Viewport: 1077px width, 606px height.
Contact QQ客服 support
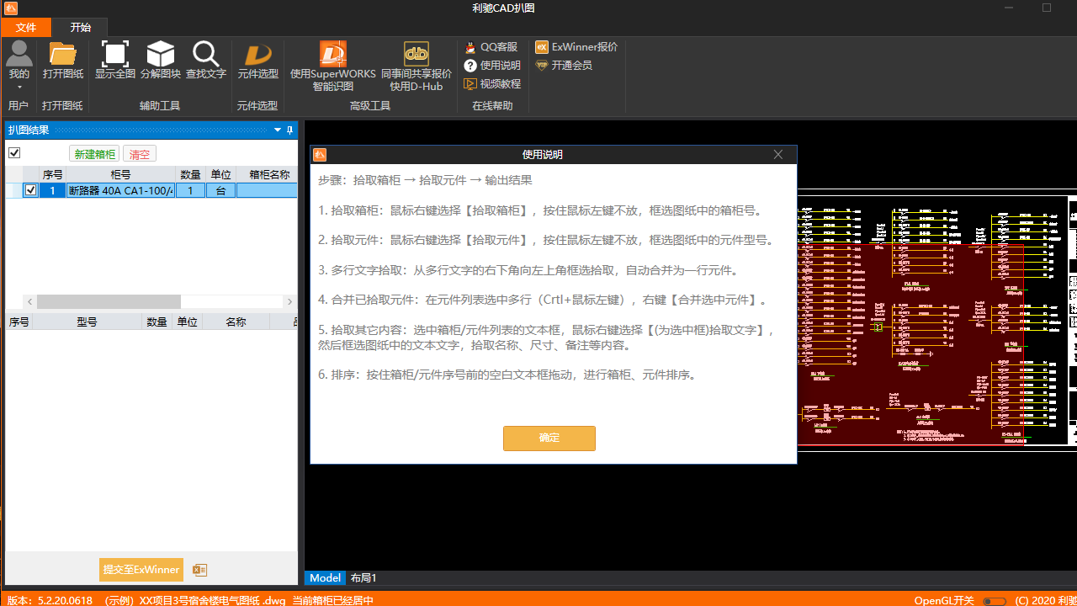[491, 47]
